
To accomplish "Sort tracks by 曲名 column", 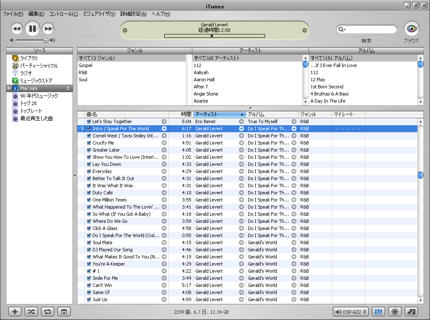I will (x=126, y=114).
